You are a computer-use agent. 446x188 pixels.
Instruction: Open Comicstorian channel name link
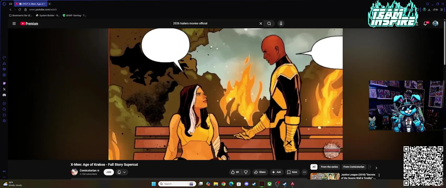coord(88,171)
